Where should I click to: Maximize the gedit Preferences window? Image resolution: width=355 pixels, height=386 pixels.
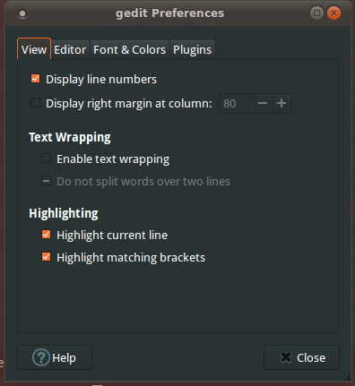(316, 13)
